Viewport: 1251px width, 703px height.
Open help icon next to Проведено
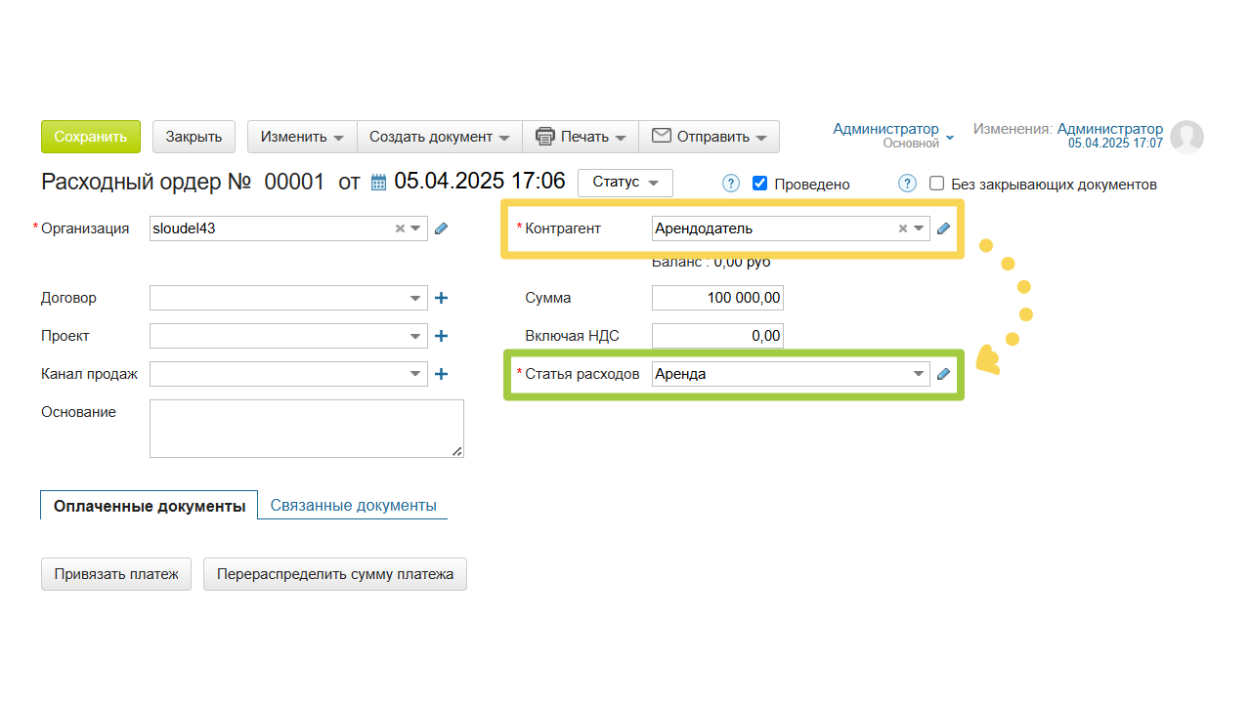click(x=730, y=184)
